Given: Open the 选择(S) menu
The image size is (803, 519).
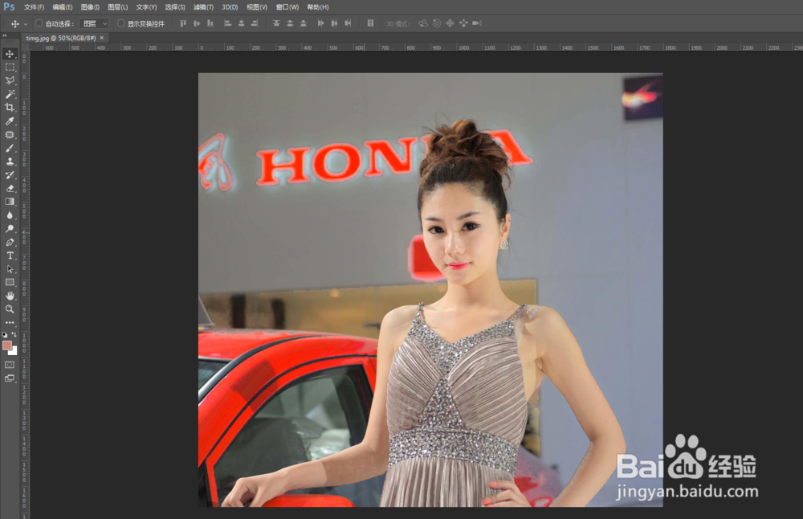Looking at the screenshot, I should [x=174, y=7].
